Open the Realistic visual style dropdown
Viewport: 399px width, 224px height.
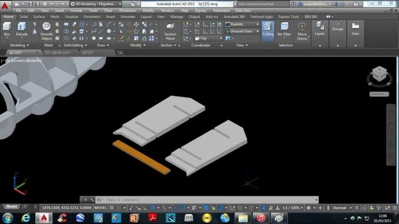[x=243, y=24]
